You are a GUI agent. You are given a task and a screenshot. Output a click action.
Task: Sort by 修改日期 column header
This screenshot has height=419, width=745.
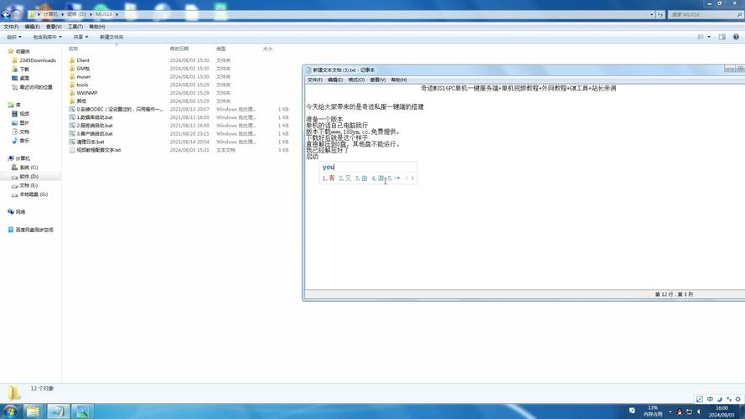(x=179, y=49)
